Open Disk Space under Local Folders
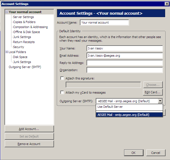This screenshot has width=170, height=160. click(x=20, y=57)
